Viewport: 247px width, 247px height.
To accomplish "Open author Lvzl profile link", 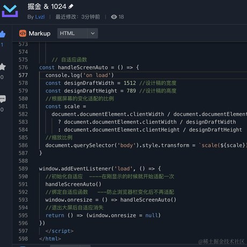I will click(40, 17).
